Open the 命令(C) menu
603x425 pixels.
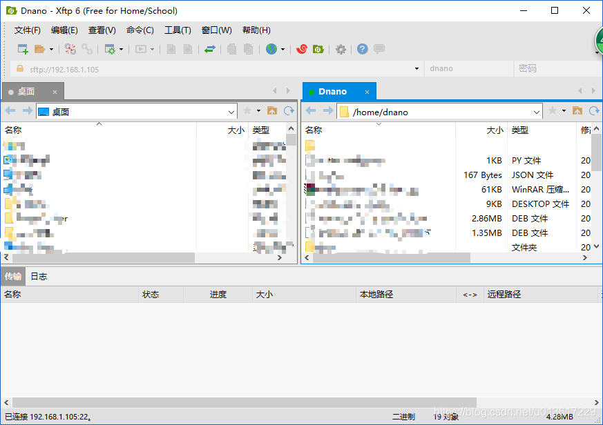[140, 30]
